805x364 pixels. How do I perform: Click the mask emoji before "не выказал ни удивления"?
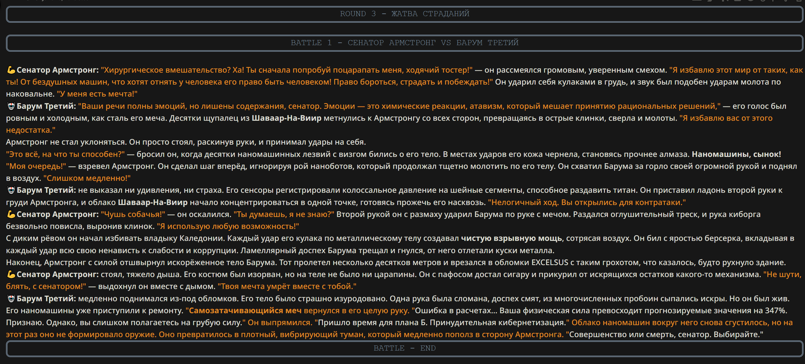11,190
